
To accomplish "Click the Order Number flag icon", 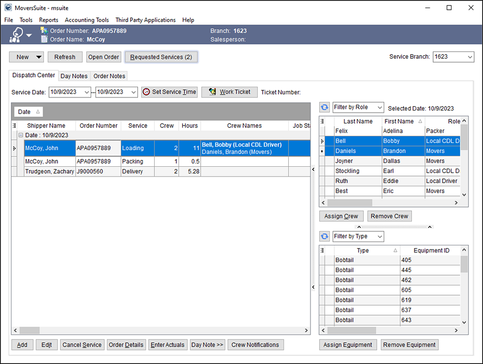I will point(44,31).
